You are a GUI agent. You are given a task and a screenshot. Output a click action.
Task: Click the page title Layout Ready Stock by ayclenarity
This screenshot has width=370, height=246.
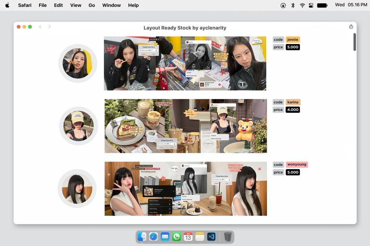(x=185, y=28)
